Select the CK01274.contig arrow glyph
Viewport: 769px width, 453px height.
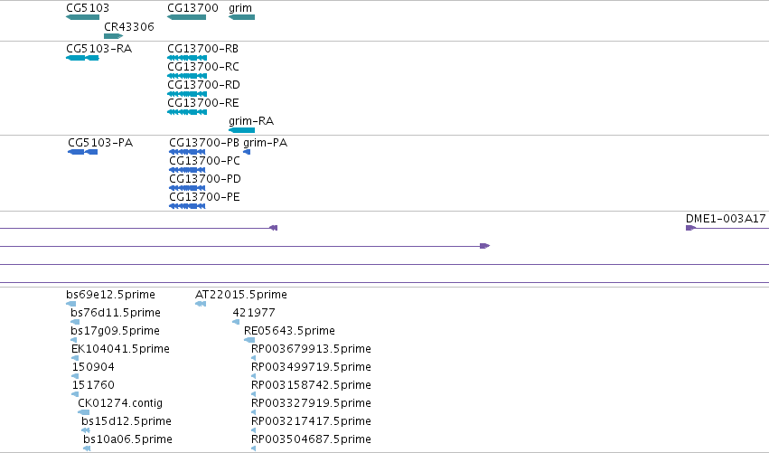click(84, 412)
